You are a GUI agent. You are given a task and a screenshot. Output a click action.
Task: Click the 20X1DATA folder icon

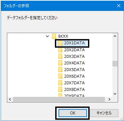60,43
